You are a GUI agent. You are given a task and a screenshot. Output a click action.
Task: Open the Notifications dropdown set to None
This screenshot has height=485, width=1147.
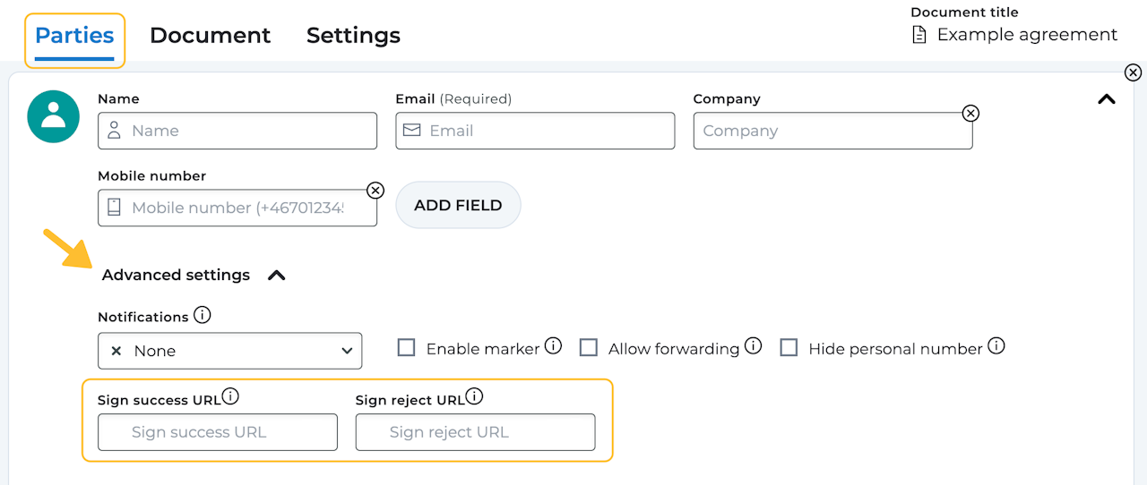tap(229, 351)
